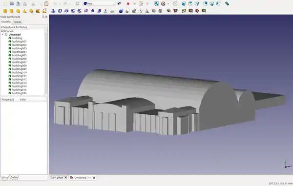Screen dimensions: 293x186
Task: Open the Datos property tab
Action: 14,177
